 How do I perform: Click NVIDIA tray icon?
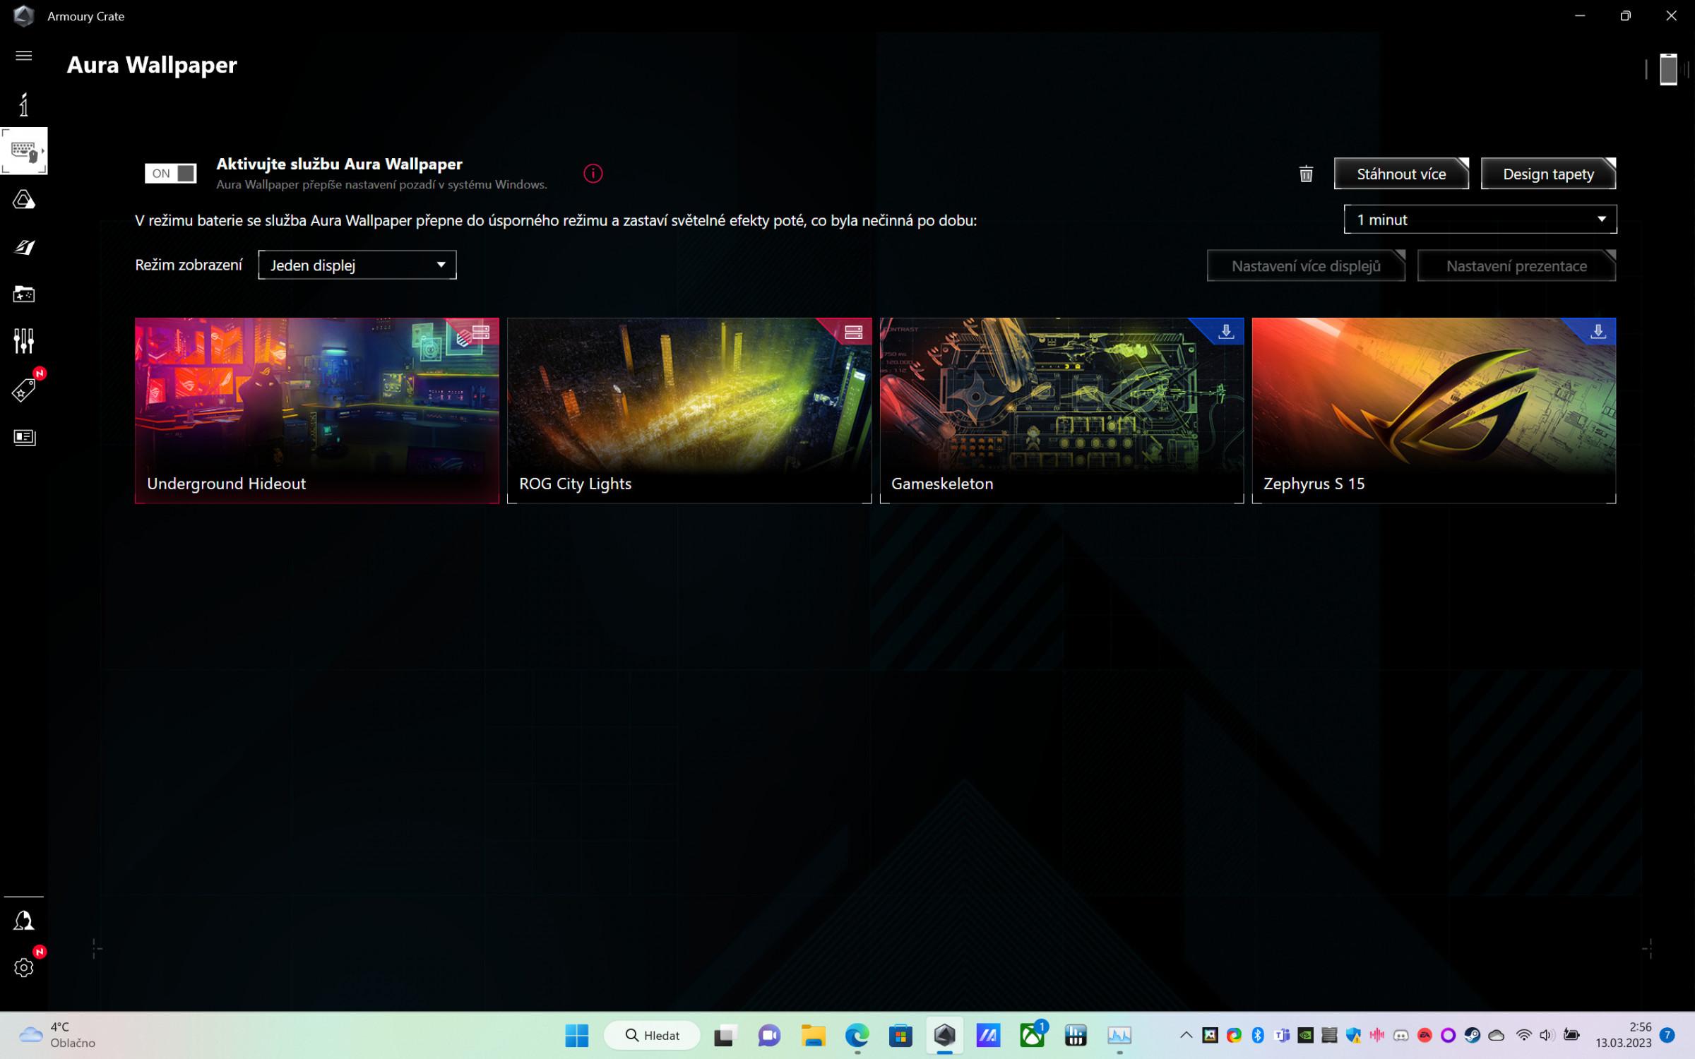1305,1035
